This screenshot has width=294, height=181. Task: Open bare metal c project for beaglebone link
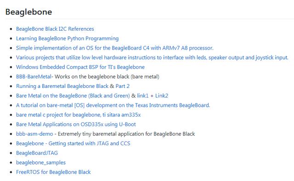pyautogui.click(x=79, y=115)
